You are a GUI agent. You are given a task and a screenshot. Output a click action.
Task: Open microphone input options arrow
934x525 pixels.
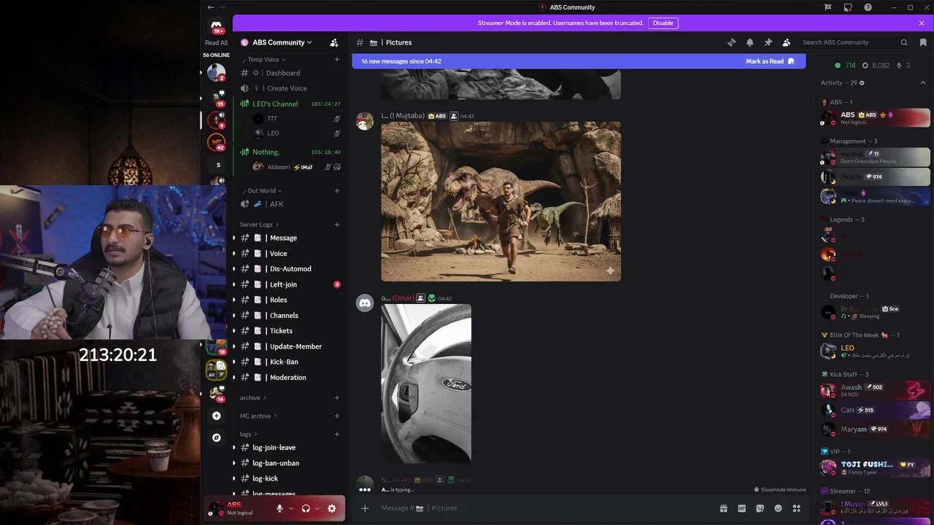tap(290, 508)
